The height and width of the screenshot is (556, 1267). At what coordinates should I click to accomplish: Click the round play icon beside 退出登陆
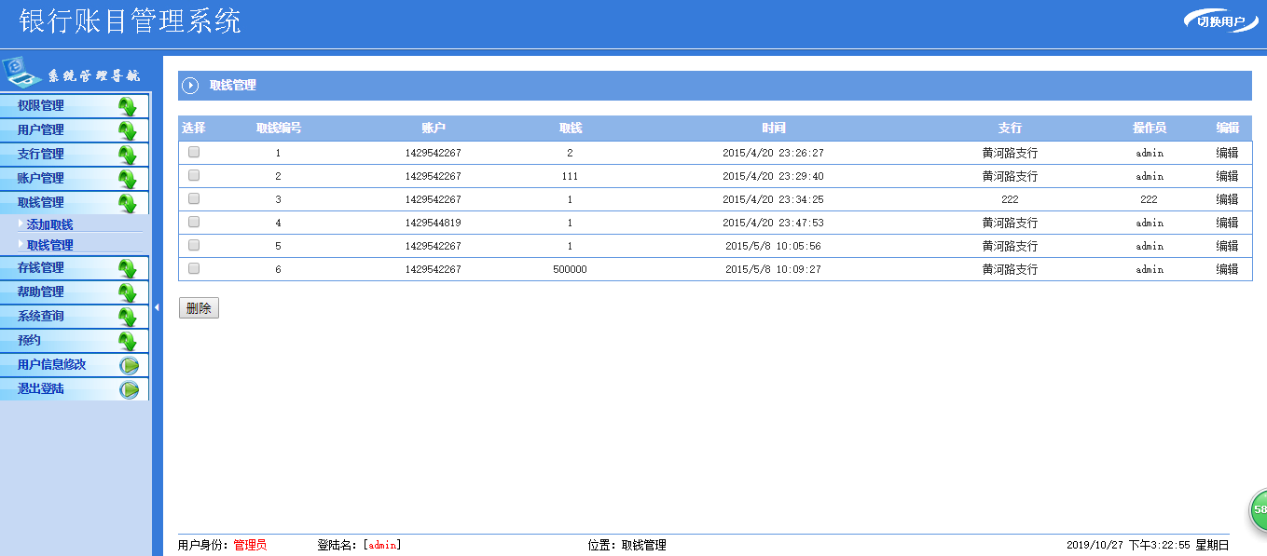click(129, 389)
